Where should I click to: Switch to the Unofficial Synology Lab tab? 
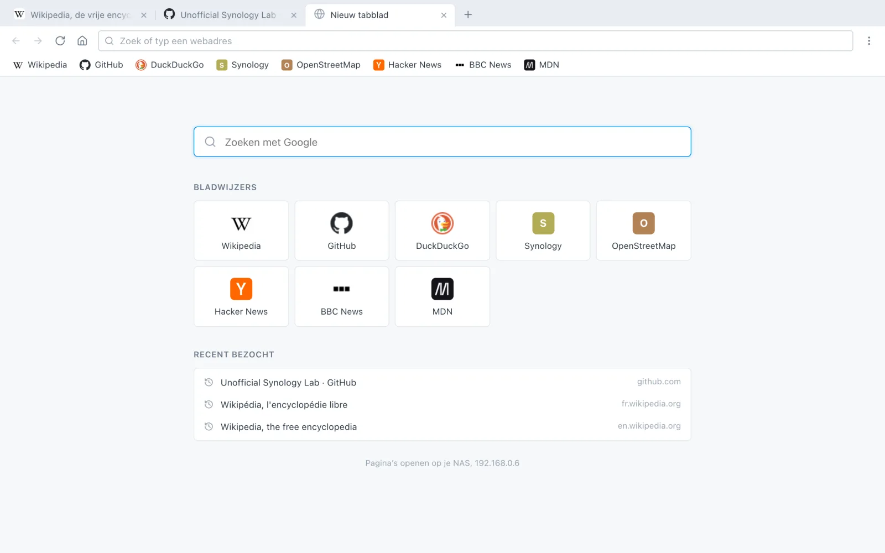point(231,15)
